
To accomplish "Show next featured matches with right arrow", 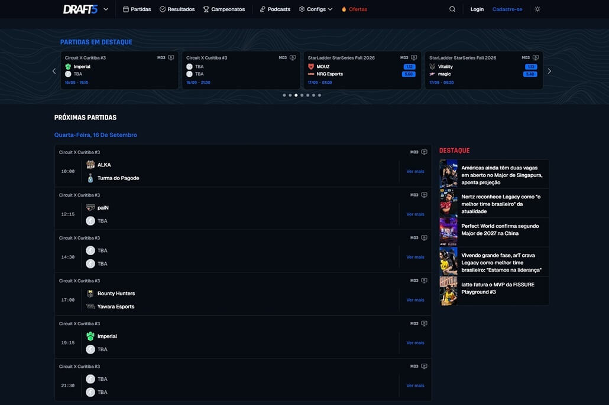I will (x=549, y=71).
